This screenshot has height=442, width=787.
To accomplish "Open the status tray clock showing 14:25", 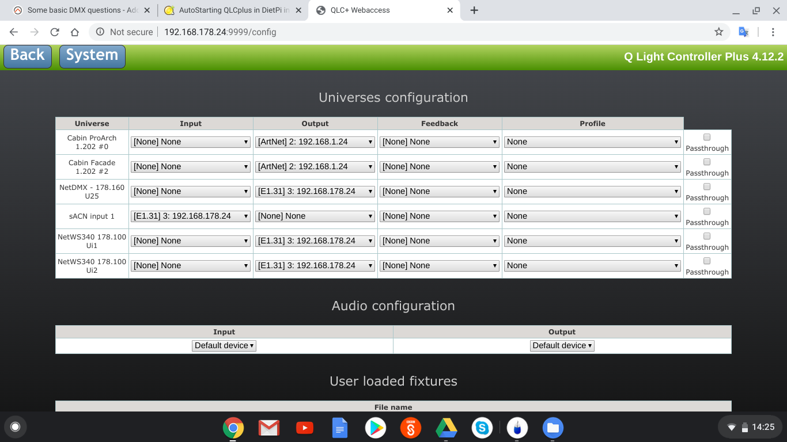I will [763, 427].
